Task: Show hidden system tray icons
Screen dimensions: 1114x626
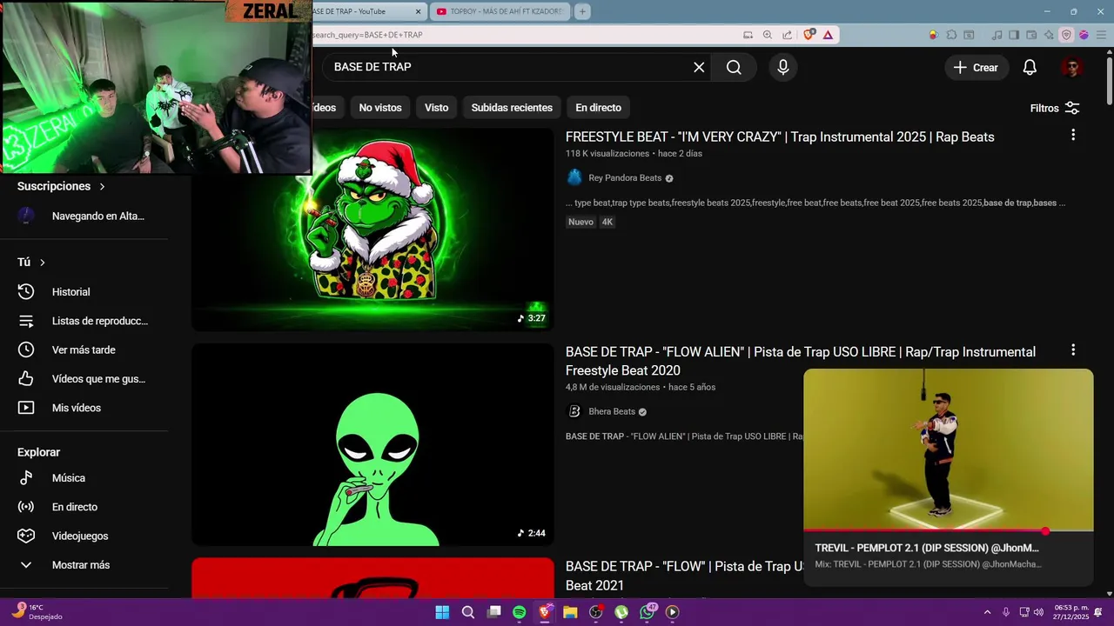Action: [987, 612]
